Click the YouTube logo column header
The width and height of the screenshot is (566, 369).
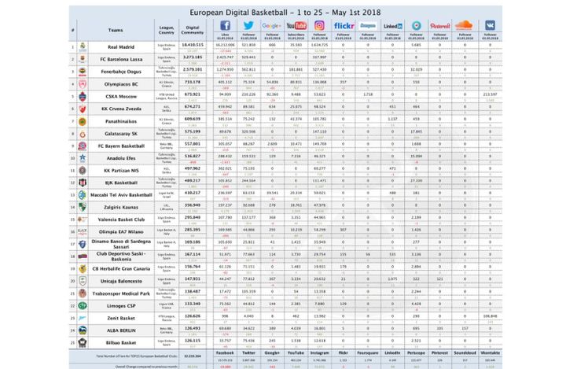pos(296,26)
